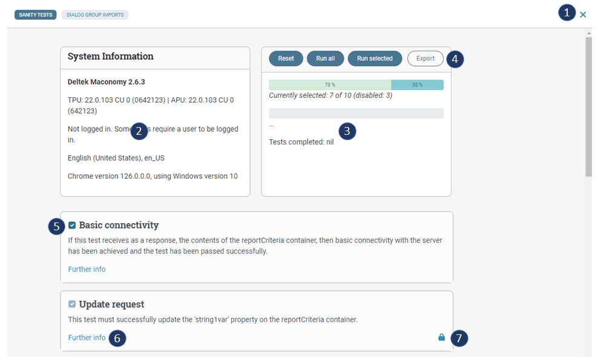This screenshot has width=601, height=364.
Task: Toggle the Update request test checkbox
Action: point(72,304)
